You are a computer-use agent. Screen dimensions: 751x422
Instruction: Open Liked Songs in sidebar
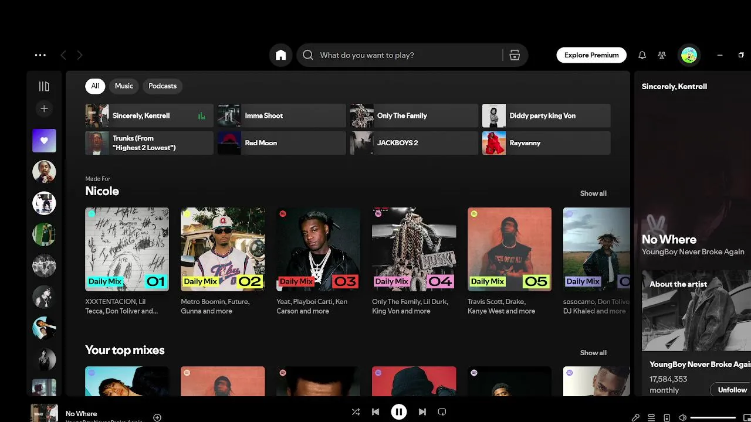point(44,141)
